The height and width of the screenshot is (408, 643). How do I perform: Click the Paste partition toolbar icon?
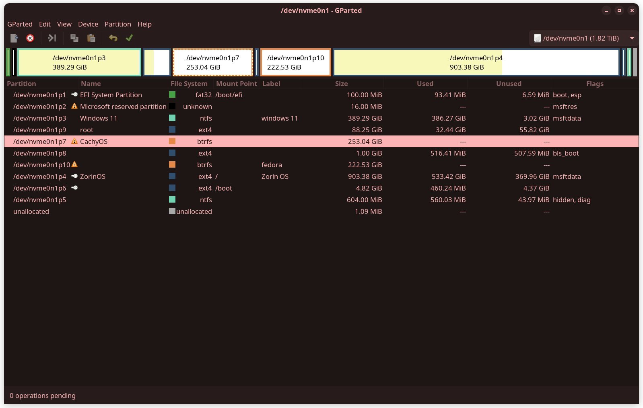[91, 38]
